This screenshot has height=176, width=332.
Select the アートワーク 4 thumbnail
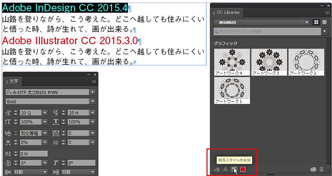(x=232, y=62)
